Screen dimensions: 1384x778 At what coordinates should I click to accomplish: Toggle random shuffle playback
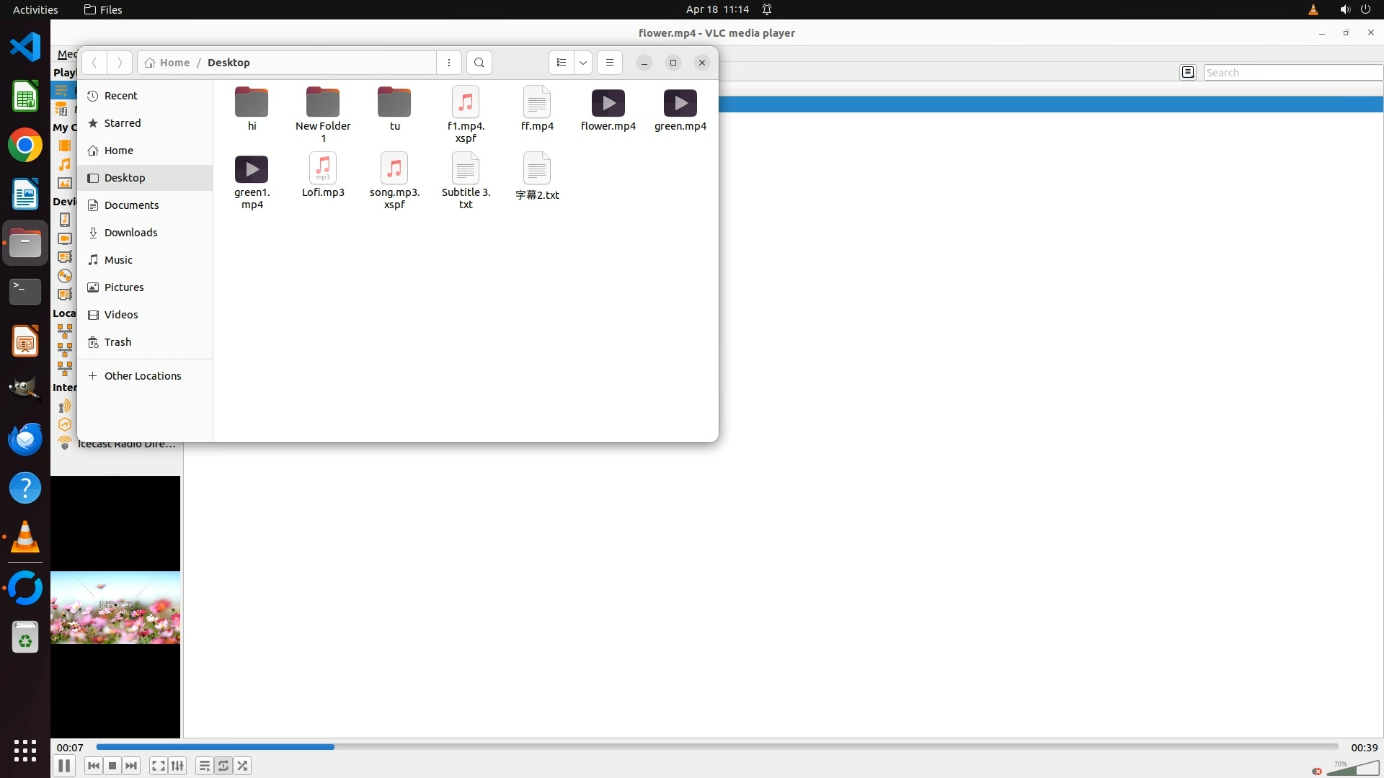point(243,766)
